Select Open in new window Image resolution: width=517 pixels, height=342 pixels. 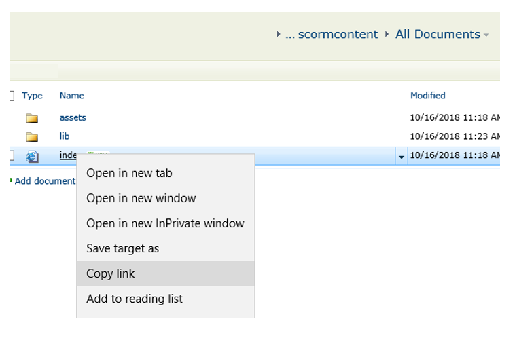[141, 198]
